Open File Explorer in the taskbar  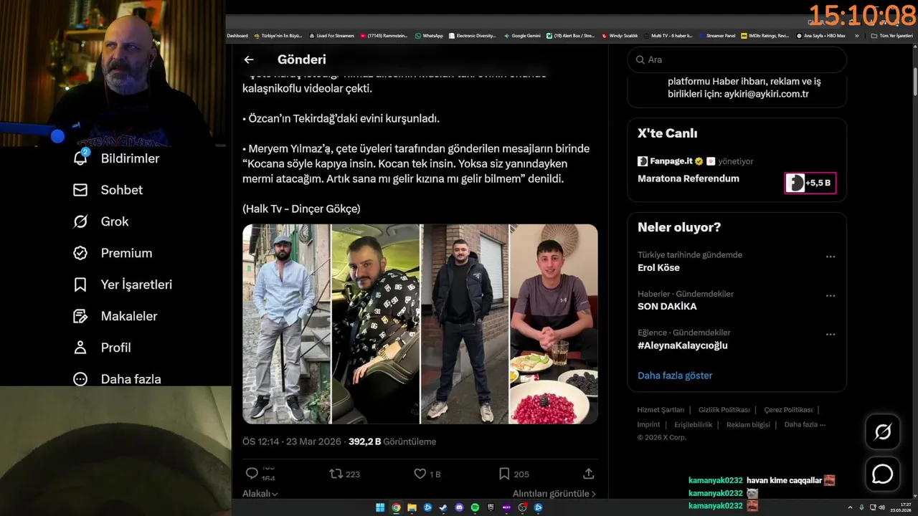[412, 507]
